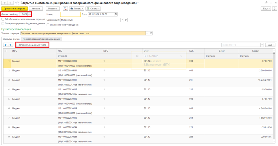
Task: Click the Типовая операция text field
Action: (83, 33)
